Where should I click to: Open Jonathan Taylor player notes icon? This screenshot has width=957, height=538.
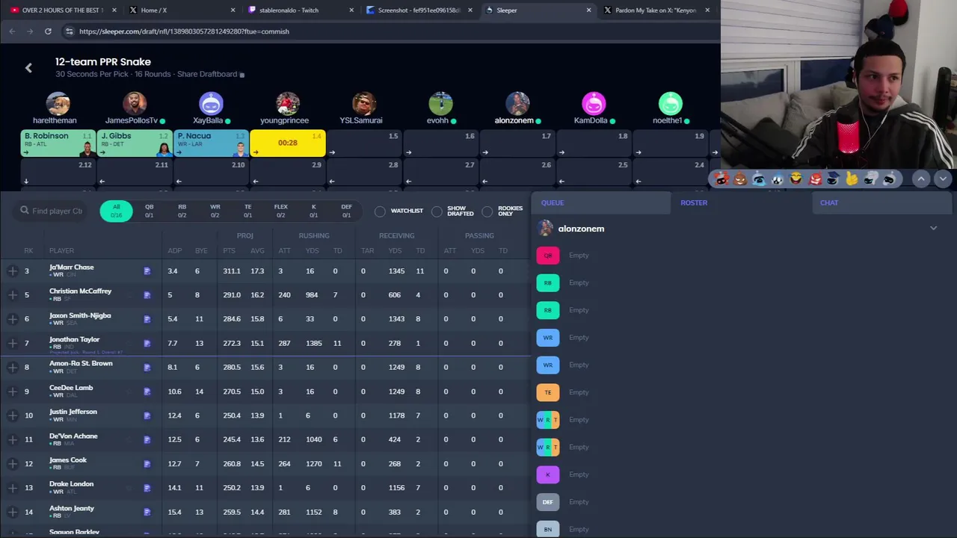click(147, 343)
